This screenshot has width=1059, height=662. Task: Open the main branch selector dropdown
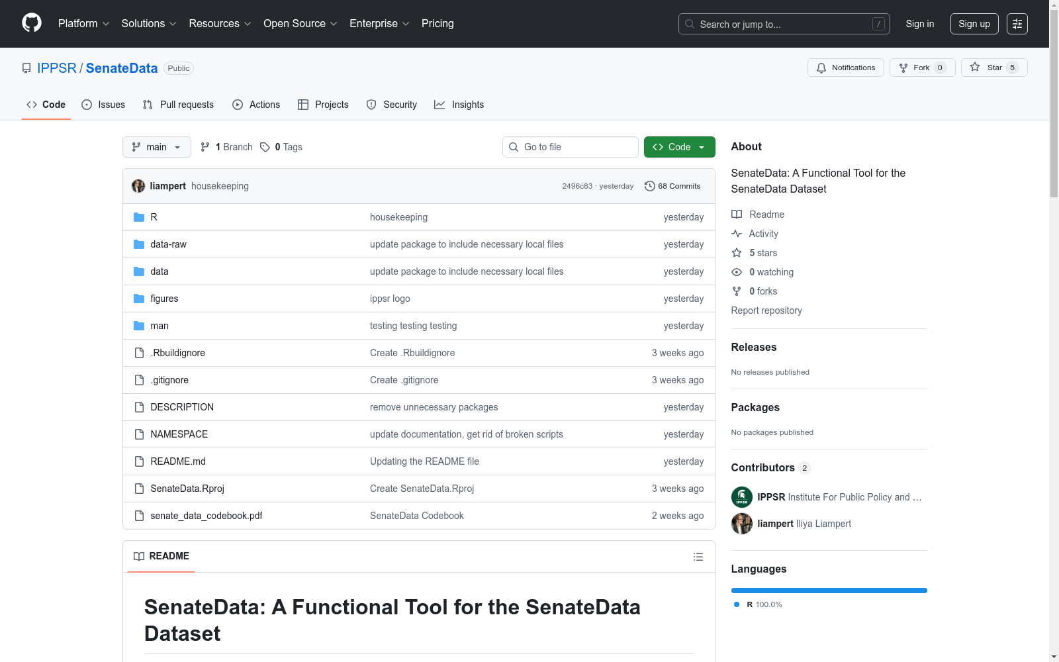point(157,147)
